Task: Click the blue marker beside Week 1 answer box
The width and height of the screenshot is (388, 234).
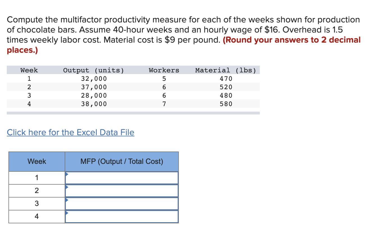Action: coord(66,174)
